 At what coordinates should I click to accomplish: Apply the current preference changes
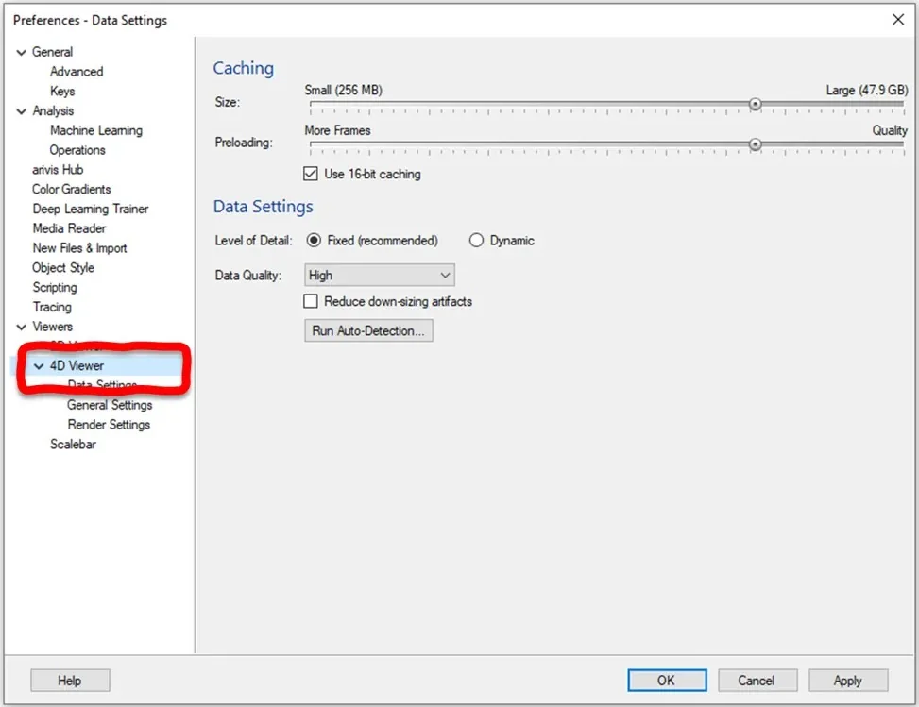pyautogui.click(x=847, y=680)
